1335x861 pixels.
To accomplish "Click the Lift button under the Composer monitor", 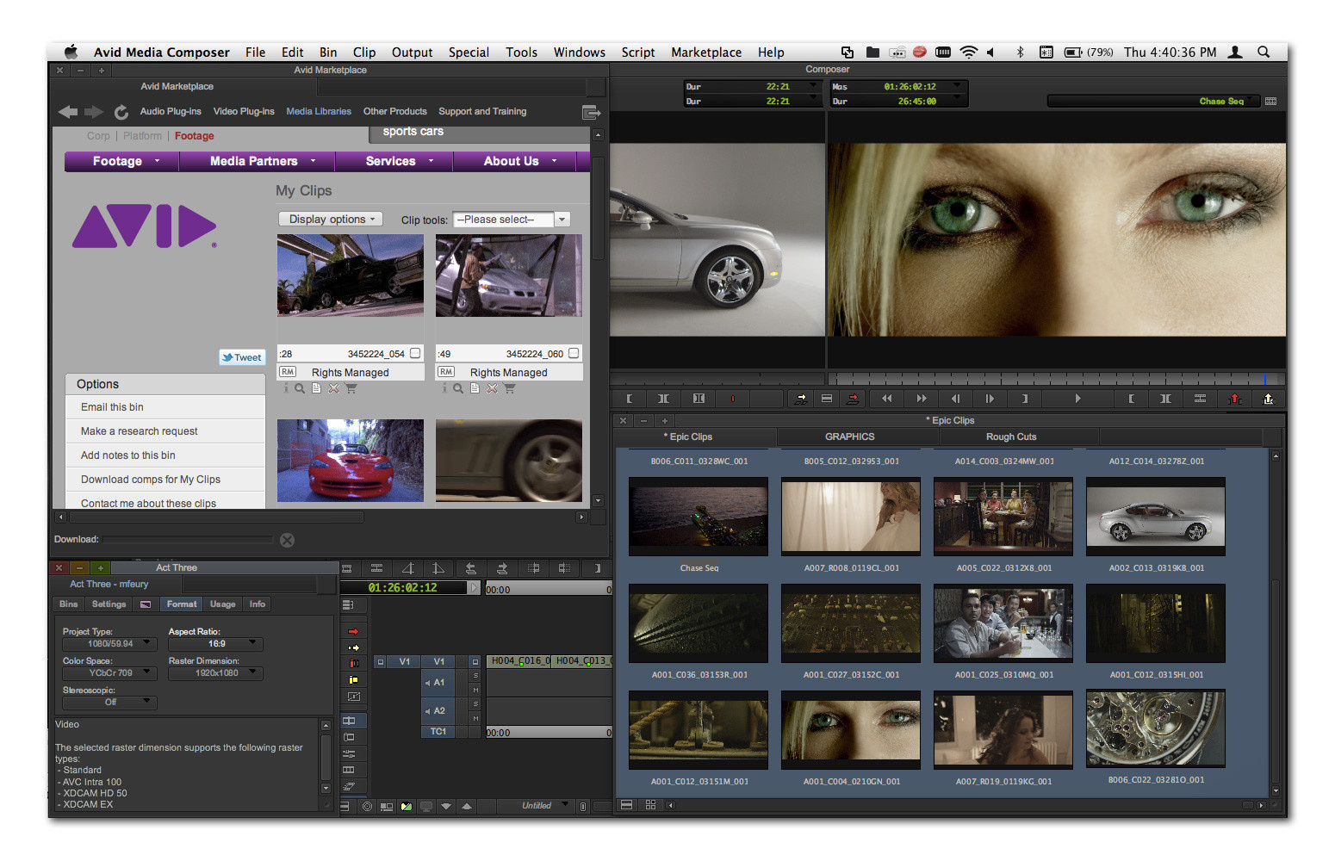I will (x=1234, y=399).
